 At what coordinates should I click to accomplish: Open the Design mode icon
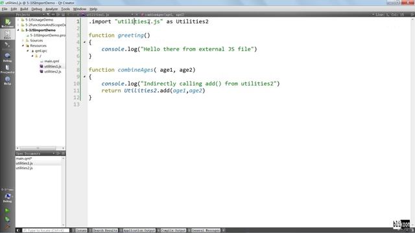[7, 46]
